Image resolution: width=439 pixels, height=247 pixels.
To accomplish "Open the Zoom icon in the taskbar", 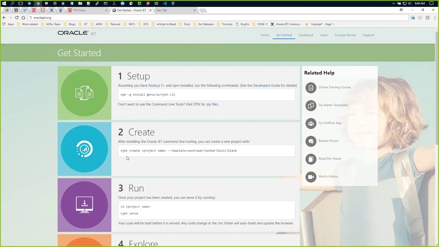I will [122, 3].
